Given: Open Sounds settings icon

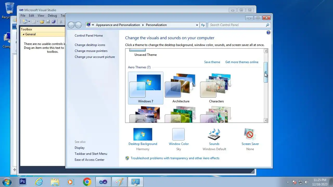Looking at the screenshot, I should coord(214,134).
